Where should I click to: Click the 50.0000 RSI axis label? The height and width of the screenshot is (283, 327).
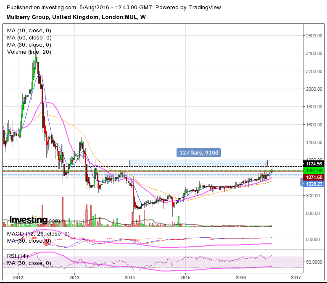314,262
